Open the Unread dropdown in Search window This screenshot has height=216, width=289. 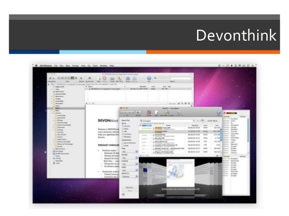pos(130,158)
